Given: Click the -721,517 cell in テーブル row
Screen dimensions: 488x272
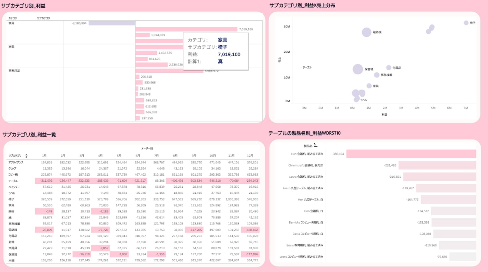Looking at the screenshot, I should [x=138, y=181].
